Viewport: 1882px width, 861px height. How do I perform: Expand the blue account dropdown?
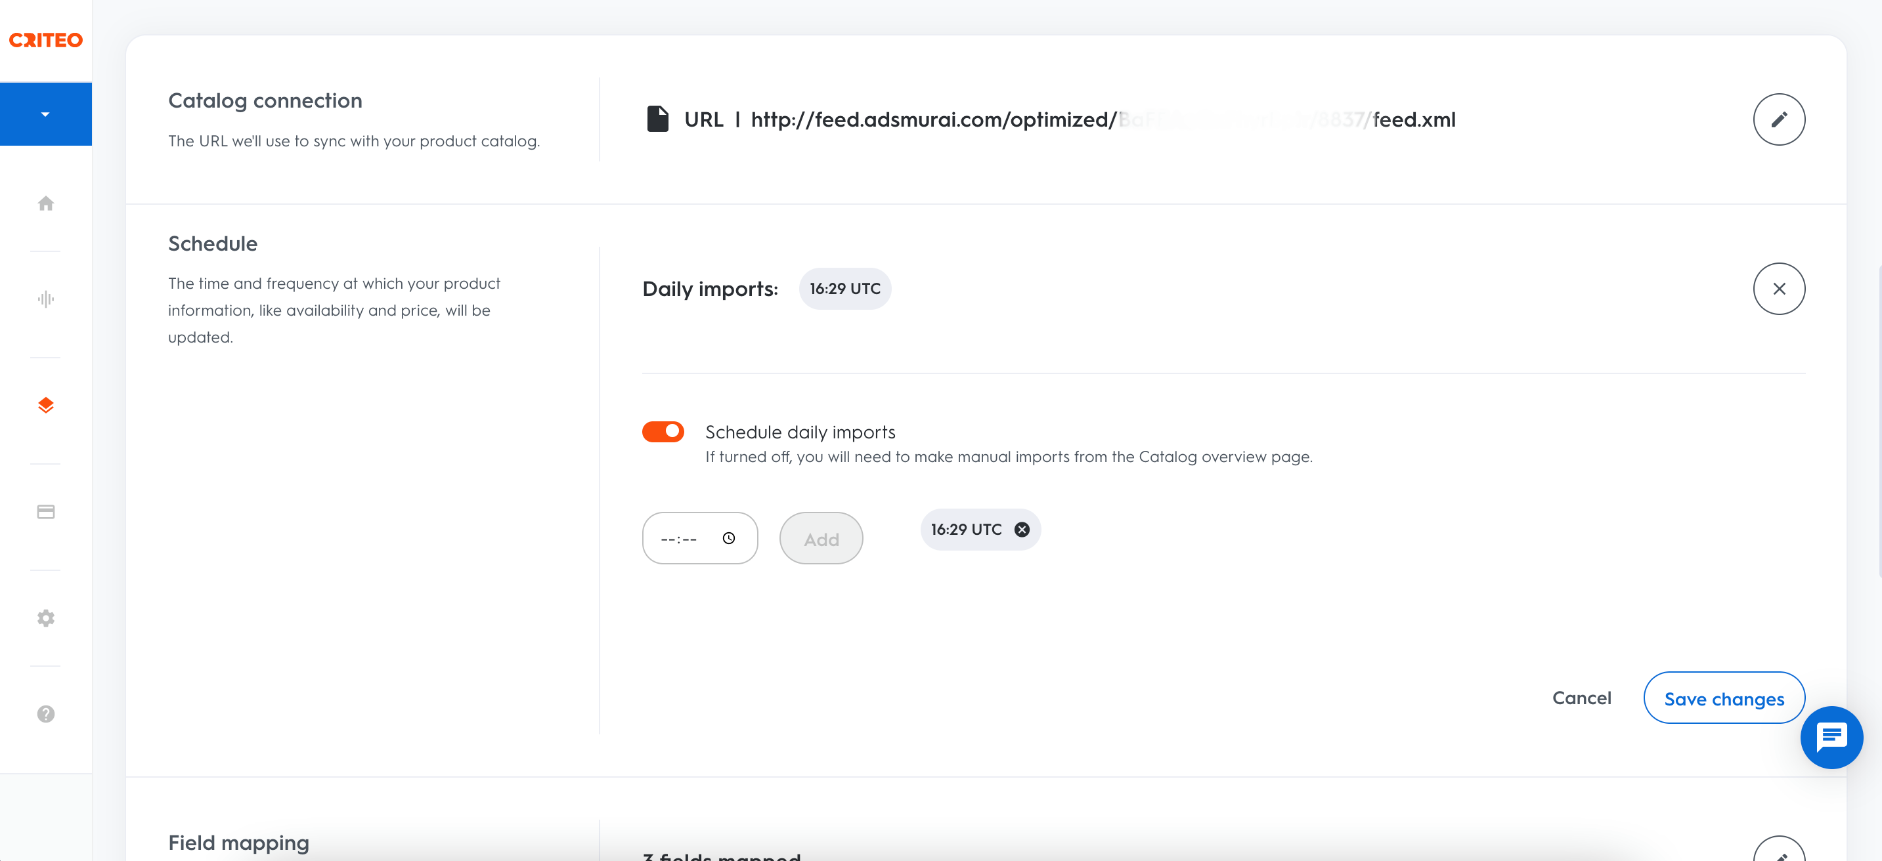[x=45, y=114]
